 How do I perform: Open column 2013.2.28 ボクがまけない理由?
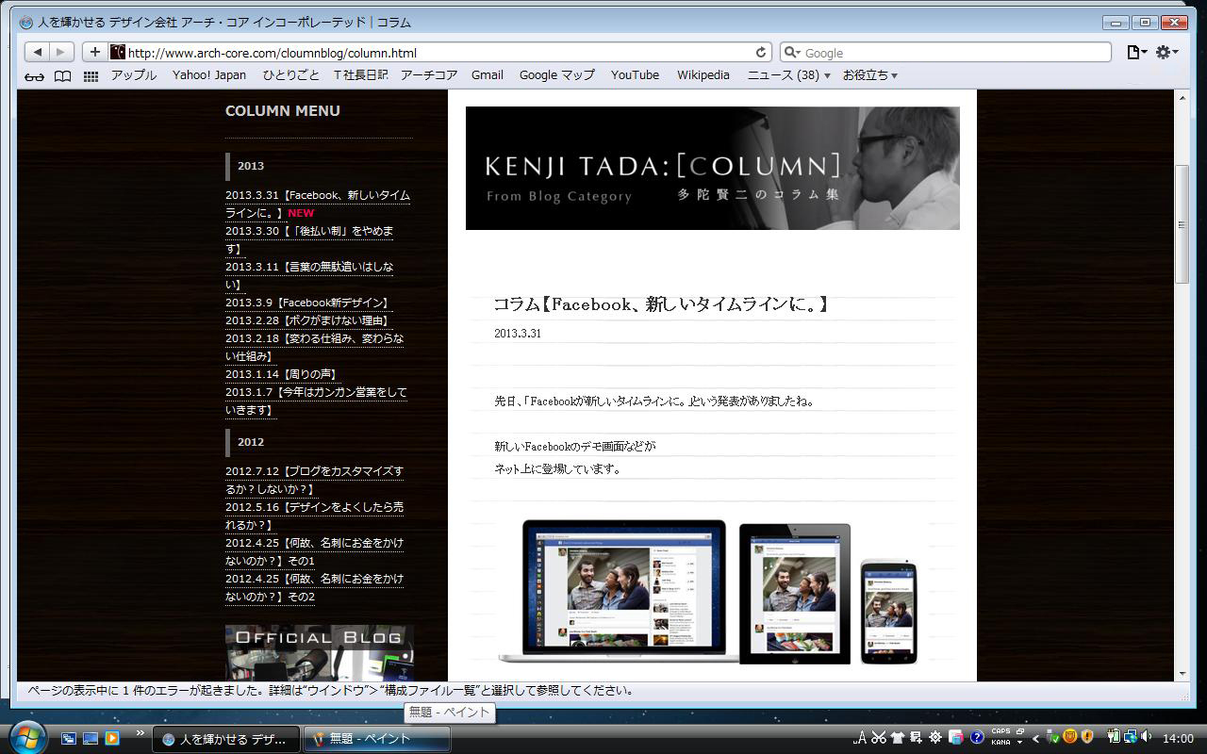click(307, 320)
